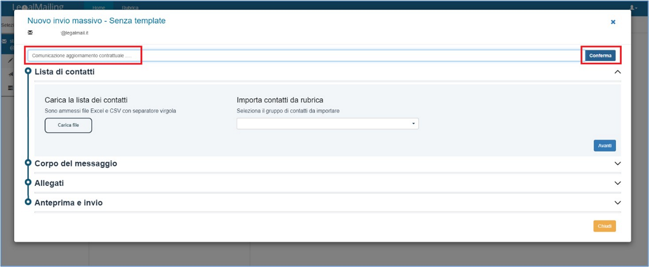Click the Carica file upload button
The image size is (649, 267).
68,125
